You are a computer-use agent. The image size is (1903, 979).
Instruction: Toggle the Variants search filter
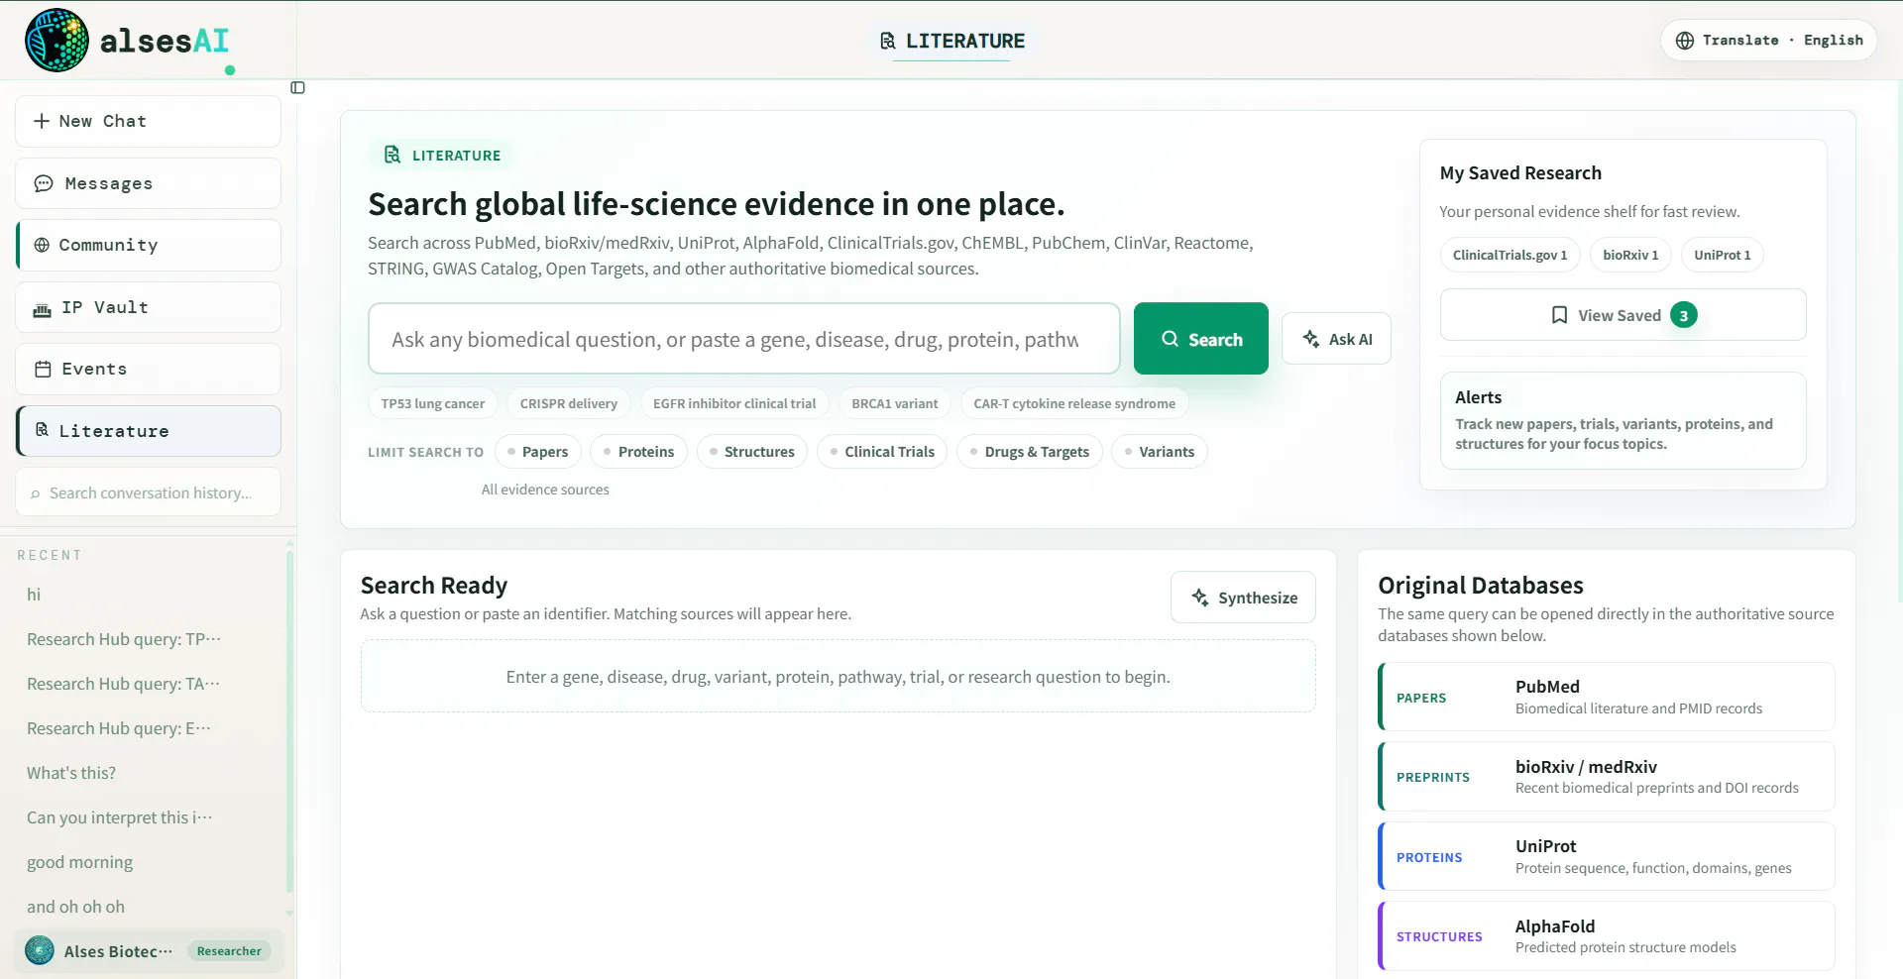pyautogui.click(x=1160, y=452)
